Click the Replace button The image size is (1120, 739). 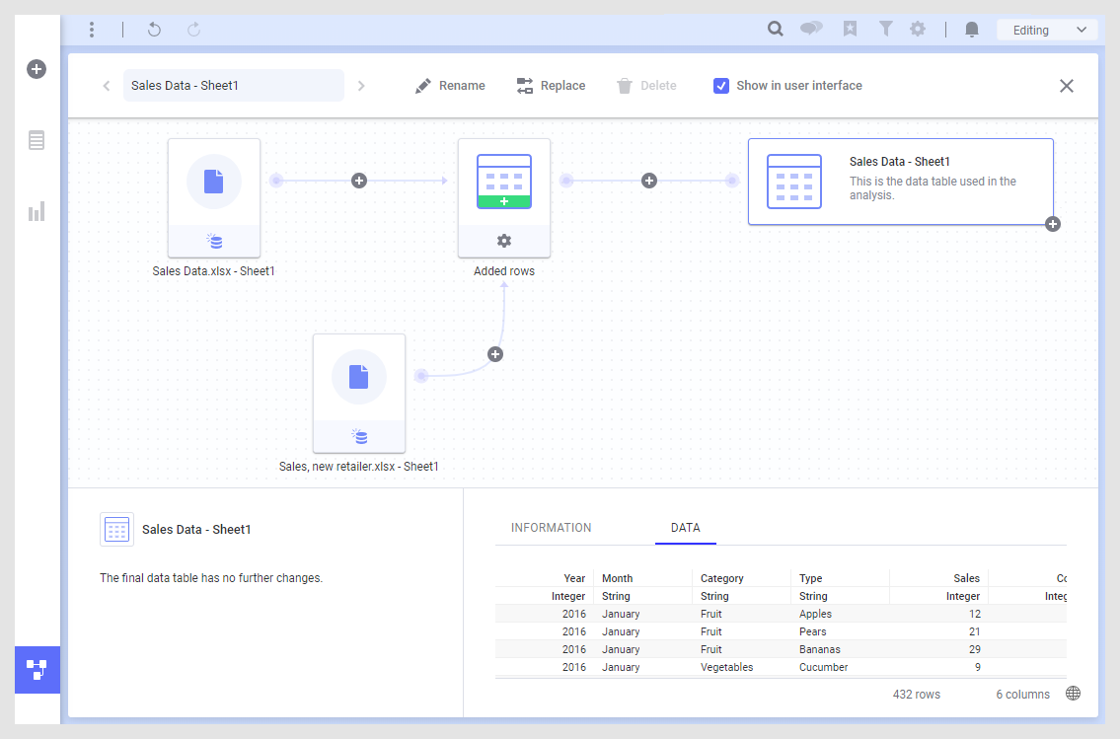click(x=551, y=86)
